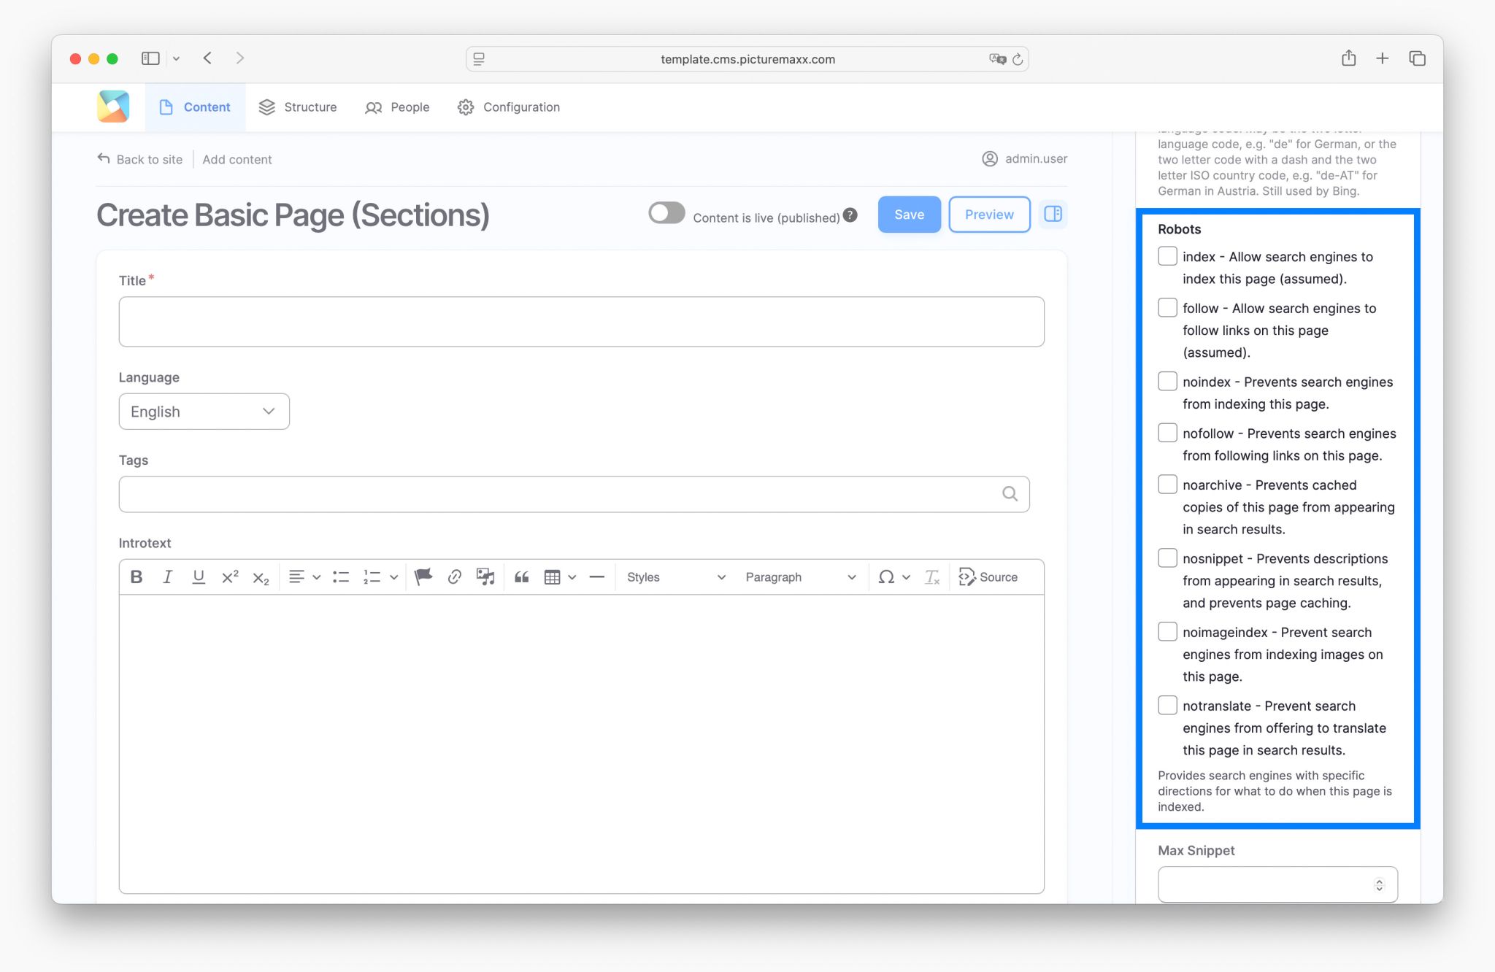Toggle the Content is live switch
This screenshot has height=972, width=1495.
(x=666, y=212)
